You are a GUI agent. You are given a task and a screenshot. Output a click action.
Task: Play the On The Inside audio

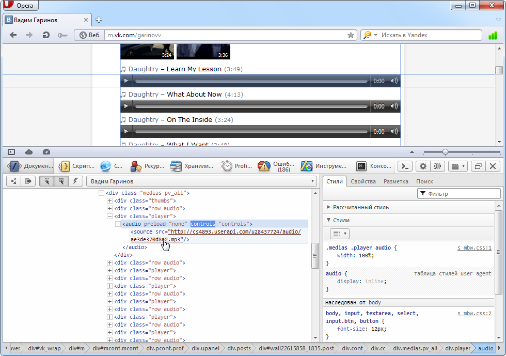coord(126,131)
